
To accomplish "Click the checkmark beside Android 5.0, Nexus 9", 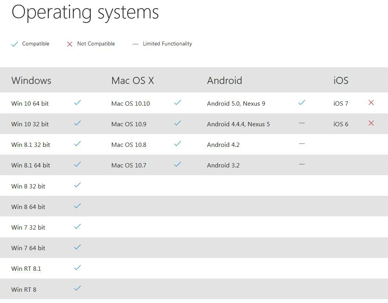I will tap(301, 103).
